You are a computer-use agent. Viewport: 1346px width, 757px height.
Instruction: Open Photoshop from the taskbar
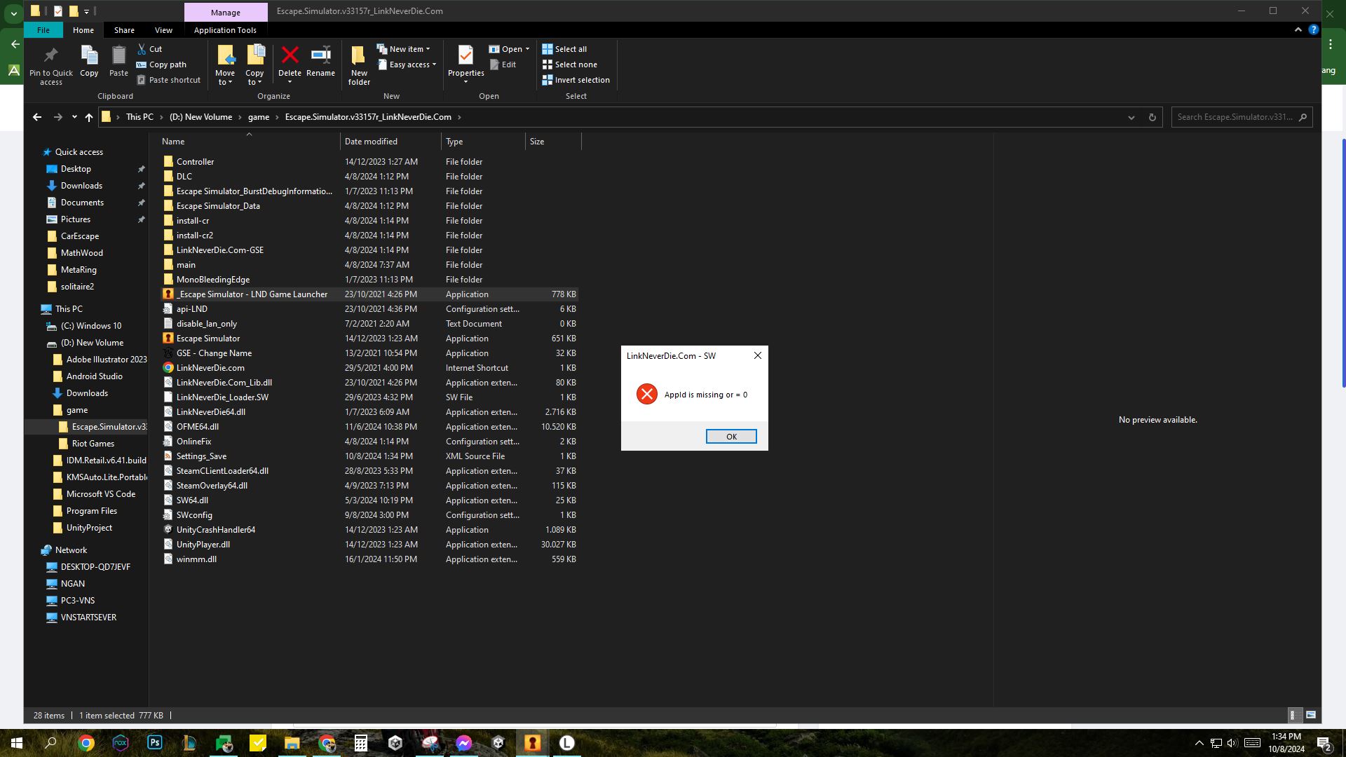[154, 743]
